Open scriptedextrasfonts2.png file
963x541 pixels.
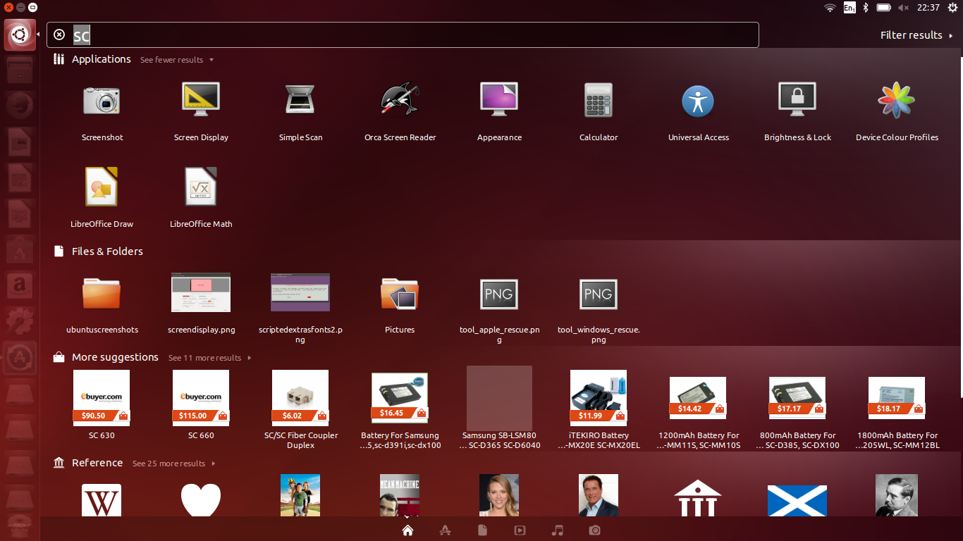click(x=300, y=309)
